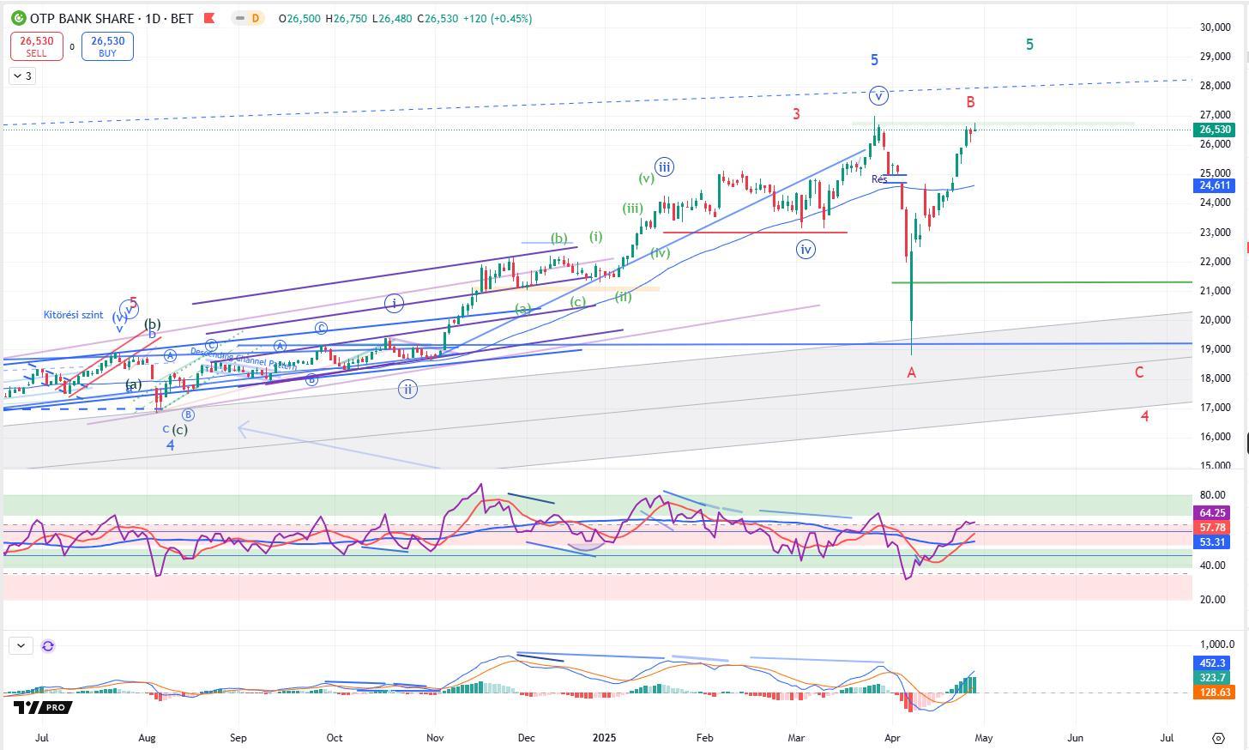This screenshot has height=750, width=1249.
Task: Select the green (ii) sub-wave label
Action: click(x=623, y=297)
